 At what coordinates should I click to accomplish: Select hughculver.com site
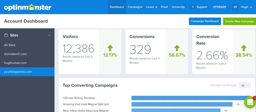(27, 63)
